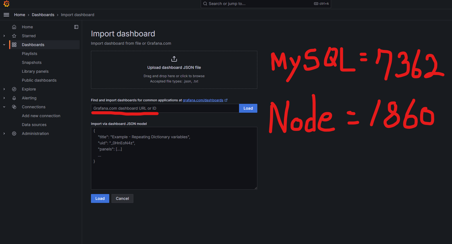Image resolution: width=452 pixels, height=244 pixels.
Task: Click the Administration gear icon
Action: tap(14, 134)
